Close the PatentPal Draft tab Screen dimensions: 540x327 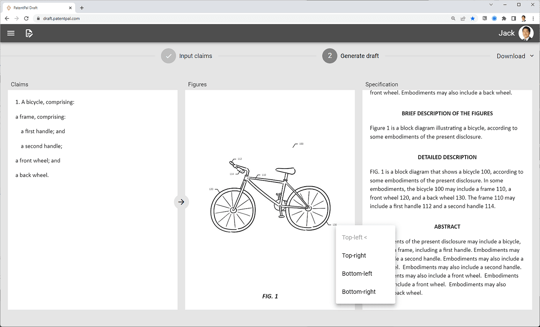click(x=70, y=8)
